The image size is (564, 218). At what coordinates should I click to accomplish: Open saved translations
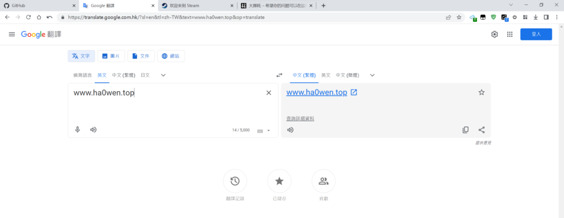click(279, 181)
